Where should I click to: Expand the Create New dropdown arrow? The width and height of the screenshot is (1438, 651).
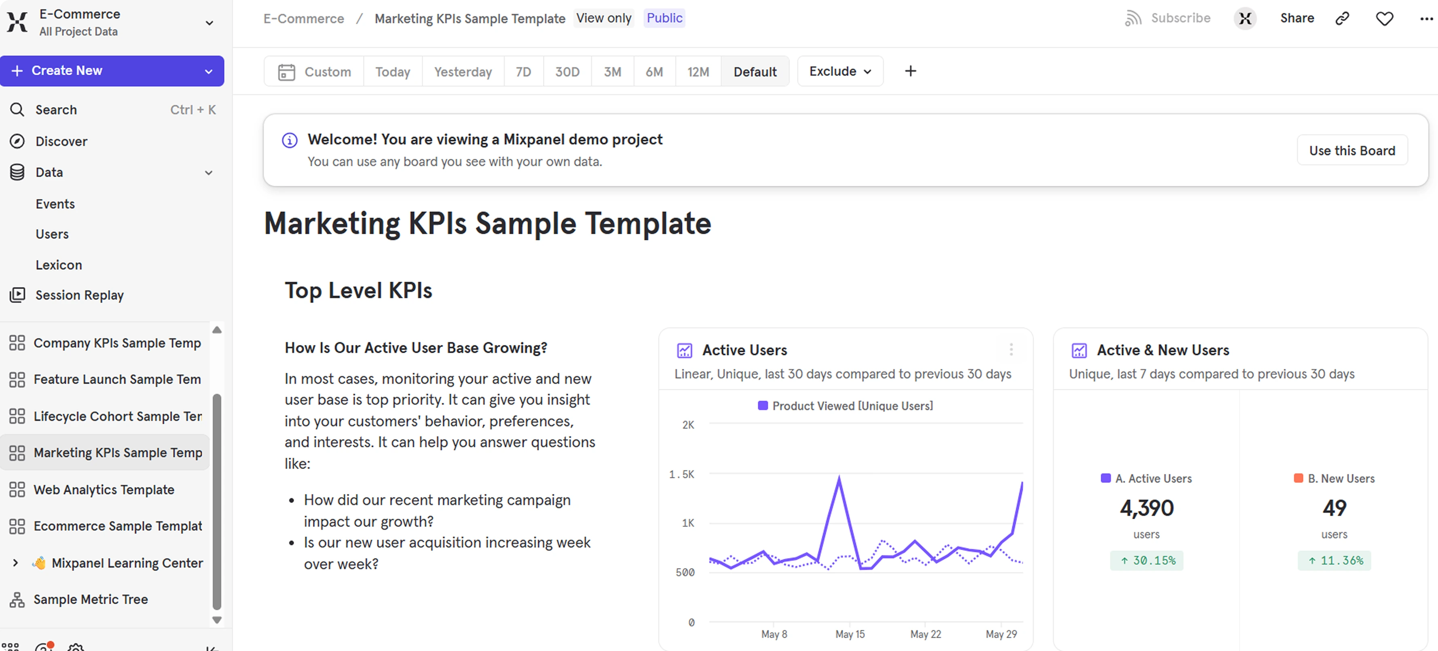point(209,72)
